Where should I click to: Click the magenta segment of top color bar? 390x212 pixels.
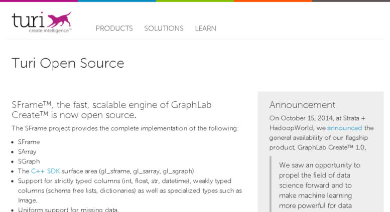[39, 1]
